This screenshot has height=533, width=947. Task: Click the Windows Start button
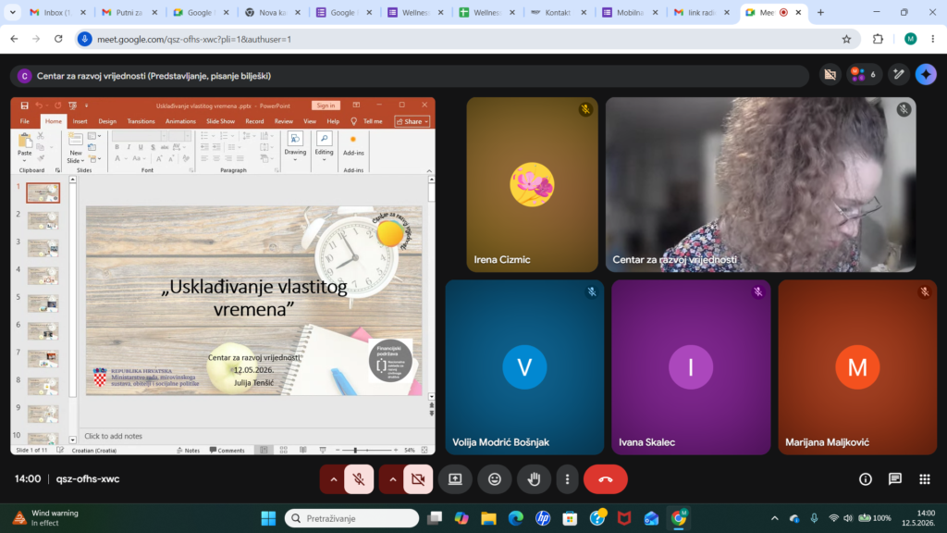[268, 518]
